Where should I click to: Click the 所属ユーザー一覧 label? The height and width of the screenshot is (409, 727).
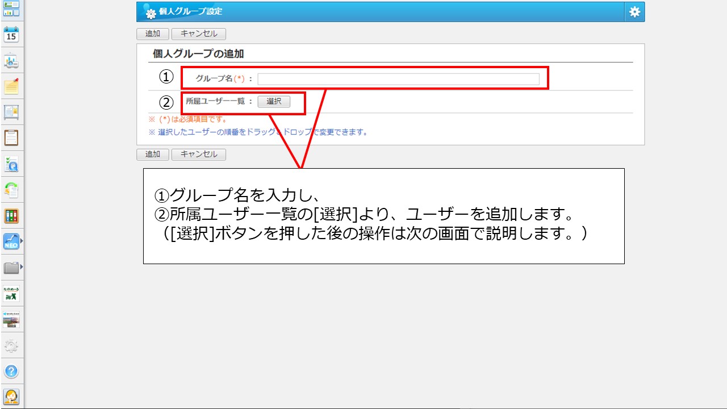pos(215,101)
